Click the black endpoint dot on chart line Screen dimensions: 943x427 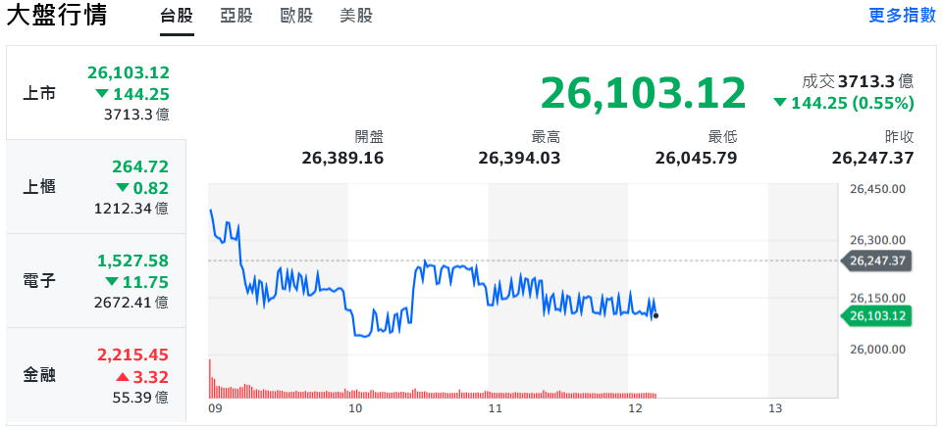(655, 315)
